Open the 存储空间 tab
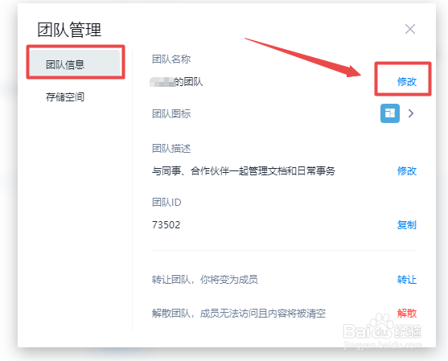 tap(65, 97)
